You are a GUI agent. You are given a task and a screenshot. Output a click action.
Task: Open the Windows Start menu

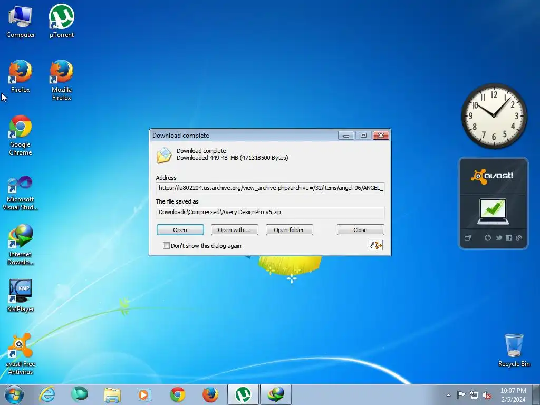[14, 394]
